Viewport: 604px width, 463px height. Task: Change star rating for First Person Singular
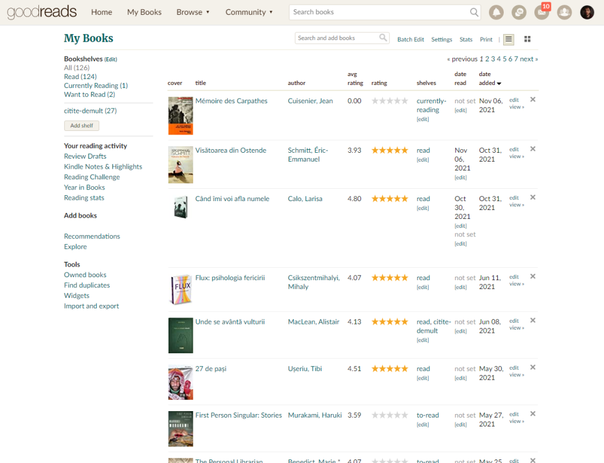click(x=389, y=415)
